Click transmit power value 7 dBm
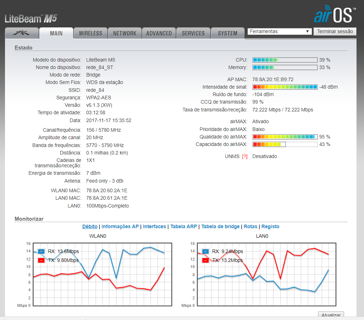The image size is (364, 320). click(x=93, y=173)
